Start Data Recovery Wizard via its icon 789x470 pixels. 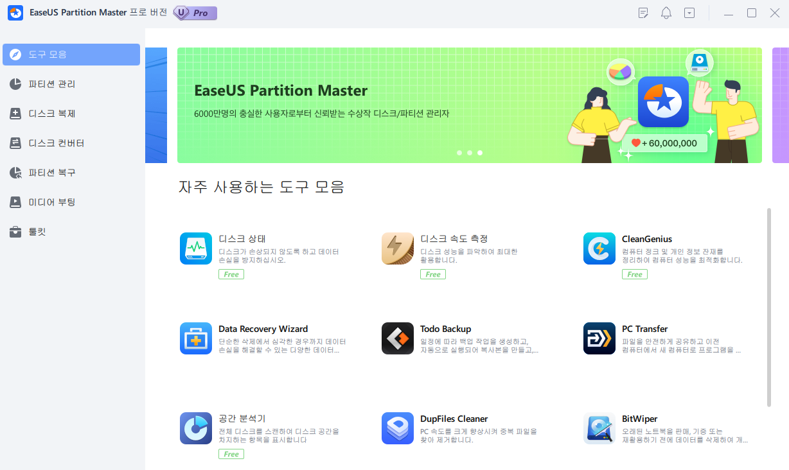[195, 338]
